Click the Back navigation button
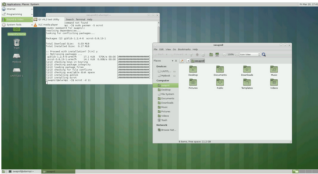The image size is (318, 174). coord(159,54)
